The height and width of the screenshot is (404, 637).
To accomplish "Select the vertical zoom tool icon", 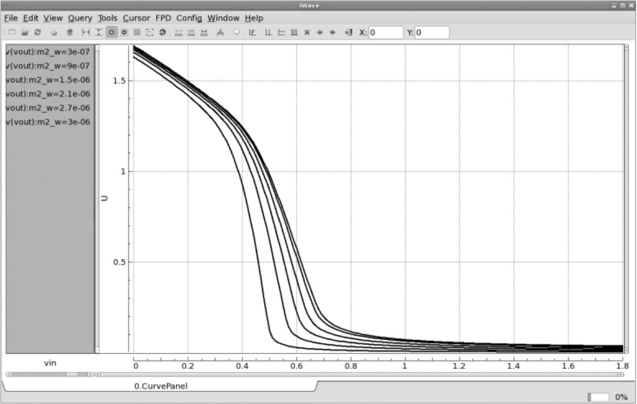I will 99,32.
